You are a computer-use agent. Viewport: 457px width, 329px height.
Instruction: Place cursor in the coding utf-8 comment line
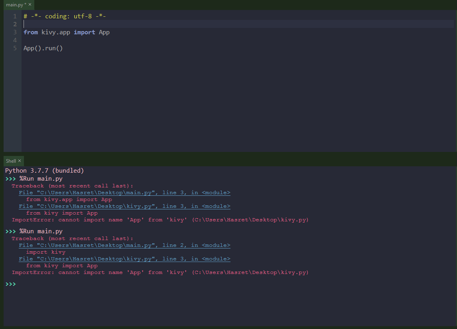point(65,16)
